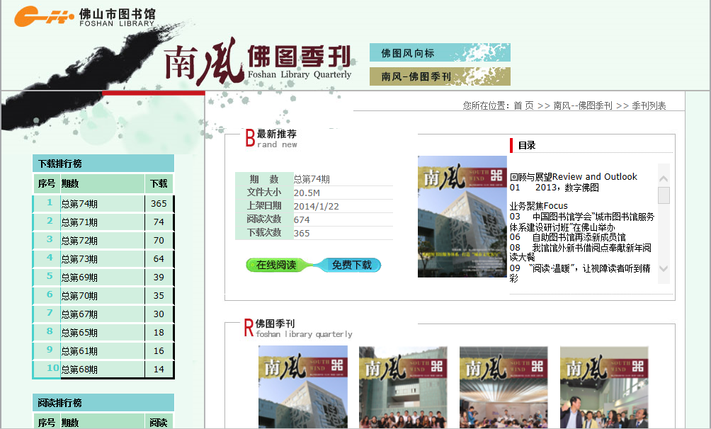Click the 下载 column header in download ranking
This screenshot has width=711, height=429.
[159, 183]
